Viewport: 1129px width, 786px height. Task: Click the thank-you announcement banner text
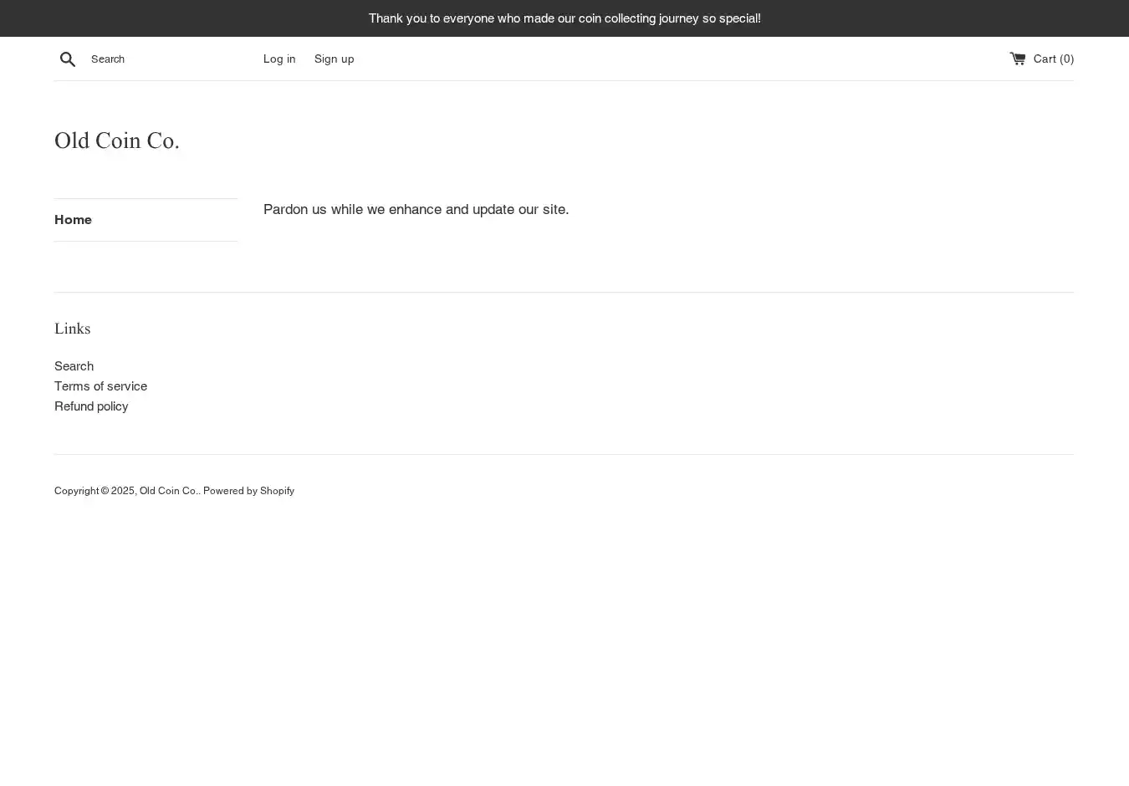pyautogui.click(x=564, y=18)
